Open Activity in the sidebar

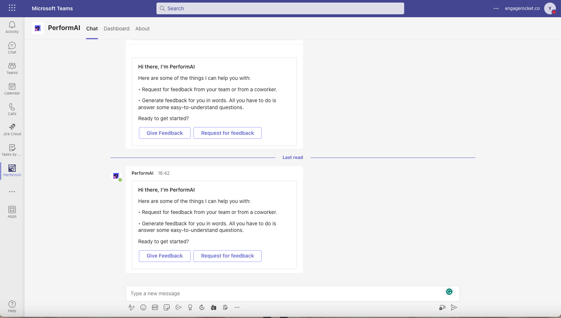tap(12, 27)
